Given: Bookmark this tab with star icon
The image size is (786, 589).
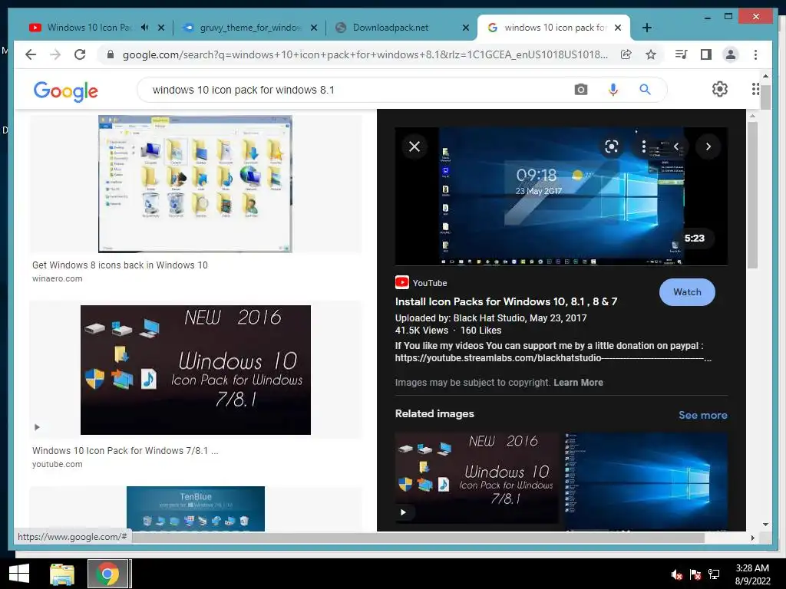Looking at the screenshot, I should 651,54.
